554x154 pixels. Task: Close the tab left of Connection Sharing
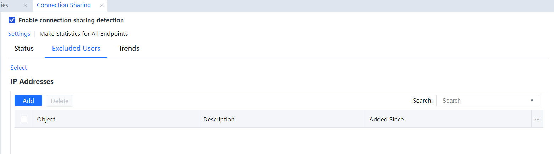[25, 5]
